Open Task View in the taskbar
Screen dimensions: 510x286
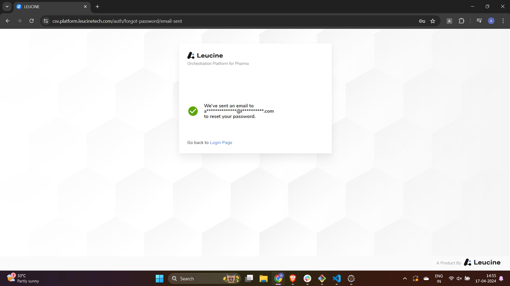249,279
